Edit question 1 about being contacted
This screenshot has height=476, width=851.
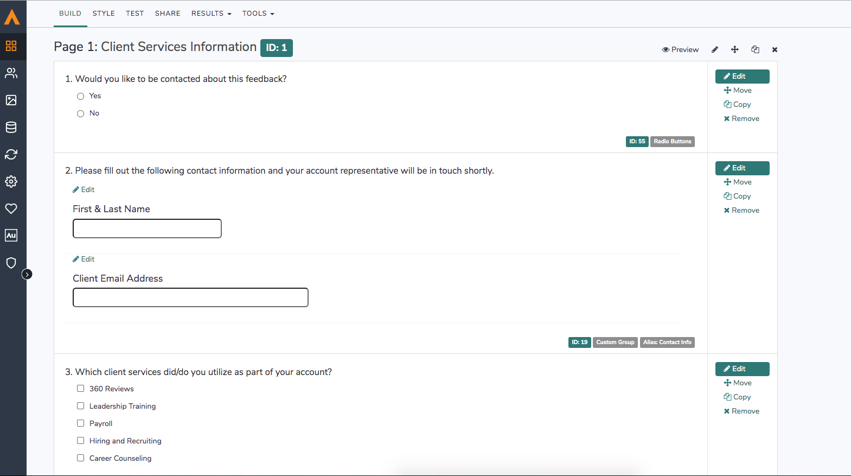(x=742, y=77)
